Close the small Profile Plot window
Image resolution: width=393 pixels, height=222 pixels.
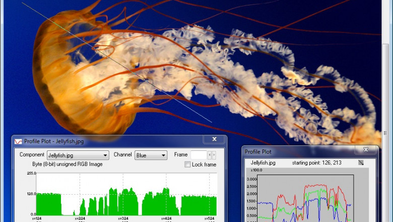point(366,149)
